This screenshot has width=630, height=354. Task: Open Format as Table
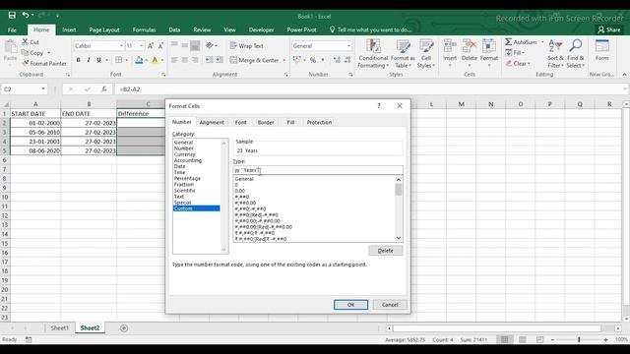[x=403, y=53]
